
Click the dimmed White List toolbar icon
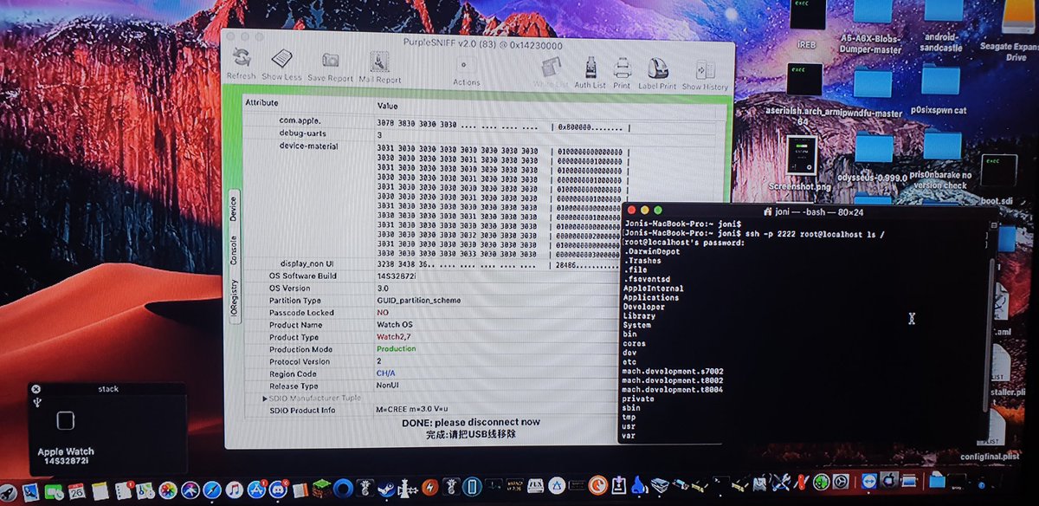point(551,68)
